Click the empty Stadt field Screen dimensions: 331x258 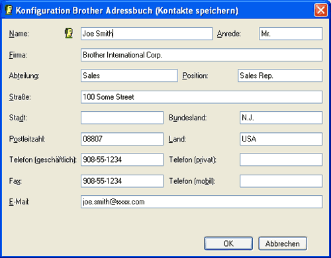122,118
